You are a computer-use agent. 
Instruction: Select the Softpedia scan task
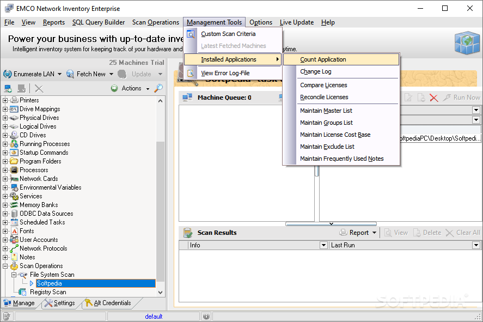click(96, 283)
